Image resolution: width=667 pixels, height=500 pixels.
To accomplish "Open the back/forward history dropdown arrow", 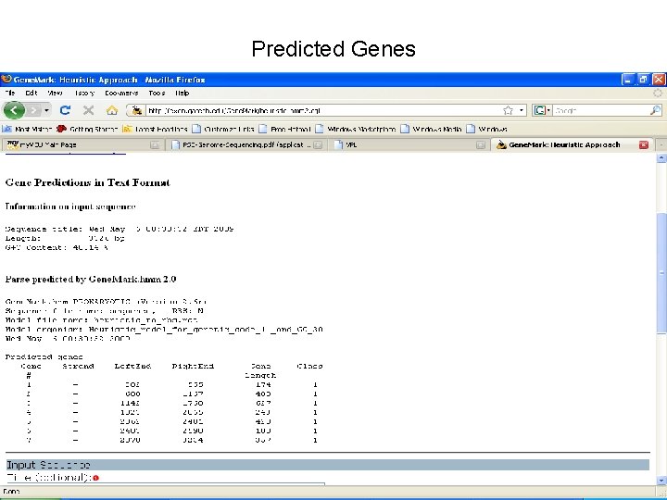I will pos(47,110).
